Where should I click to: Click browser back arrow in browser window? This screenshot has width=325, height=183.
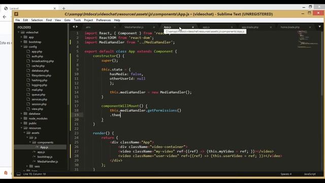coord(5,17)
